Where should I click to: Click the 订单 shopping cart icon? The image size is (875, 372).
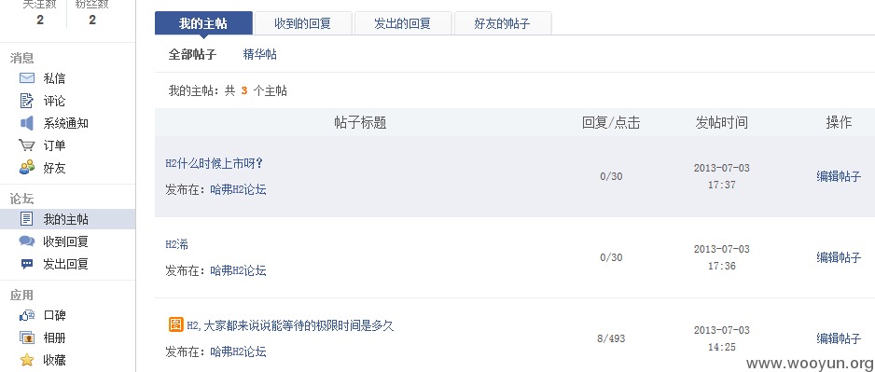[27, 145]
